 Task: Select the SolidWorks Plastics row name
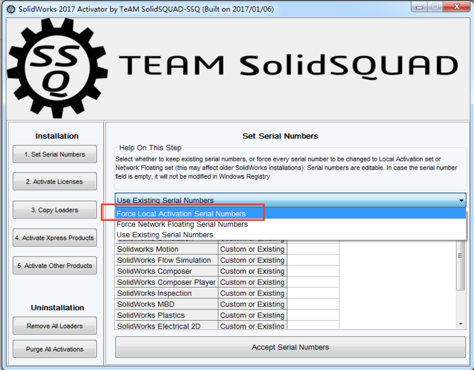pyautogui.click(x=166, y=315)
